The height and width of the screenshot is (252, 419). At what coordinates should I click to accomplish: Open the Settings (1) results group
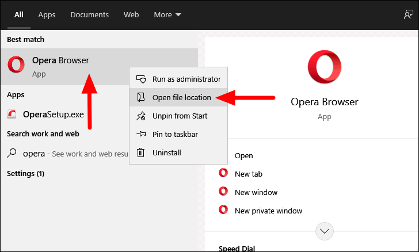[26, 174]
